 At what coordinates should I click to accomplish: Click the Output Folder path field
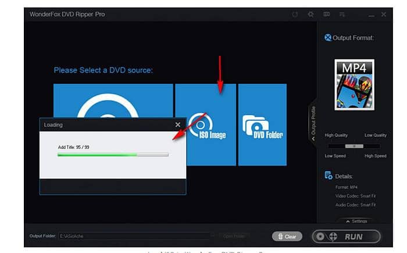(134, 236)
